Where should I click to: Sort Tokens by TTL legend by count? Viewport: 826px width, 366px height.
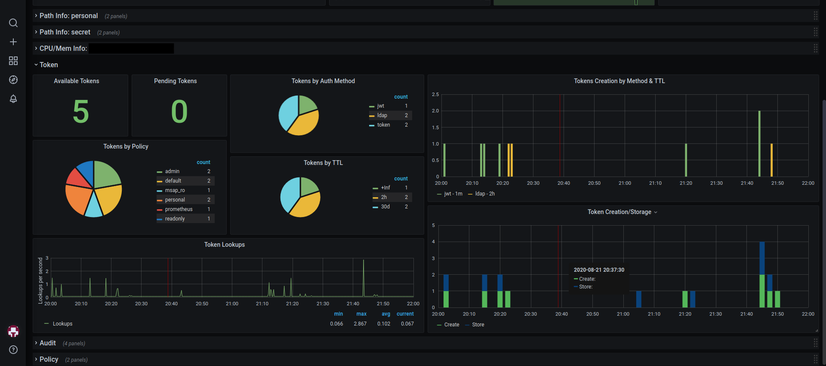pos(401,179)
